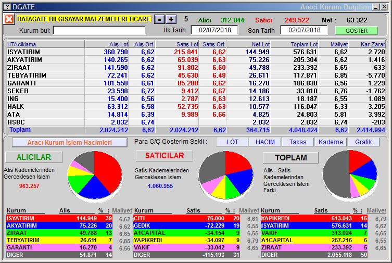Open the Takas view

[297, 142]
